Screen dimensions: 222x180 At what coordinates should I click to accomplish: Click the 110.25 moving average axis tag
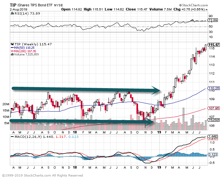[214, 88]
